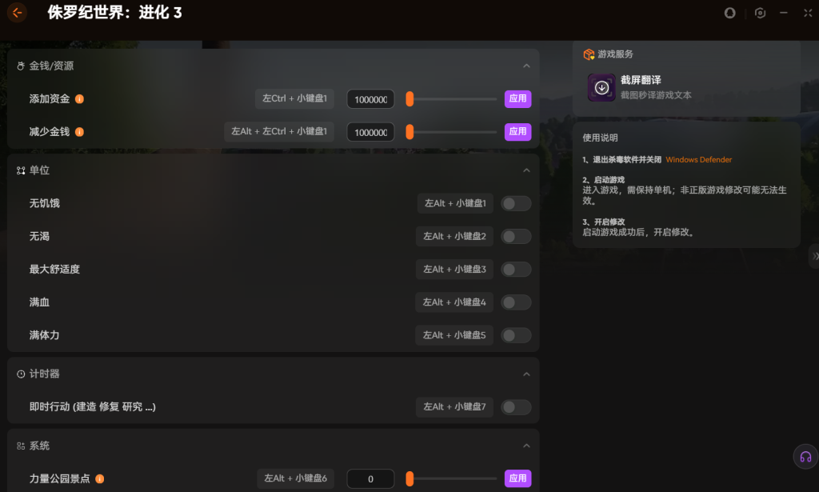Viewport: 819px width, 492px height.
Task: Open the hexagon settings icon
Action: pos(760,13)
